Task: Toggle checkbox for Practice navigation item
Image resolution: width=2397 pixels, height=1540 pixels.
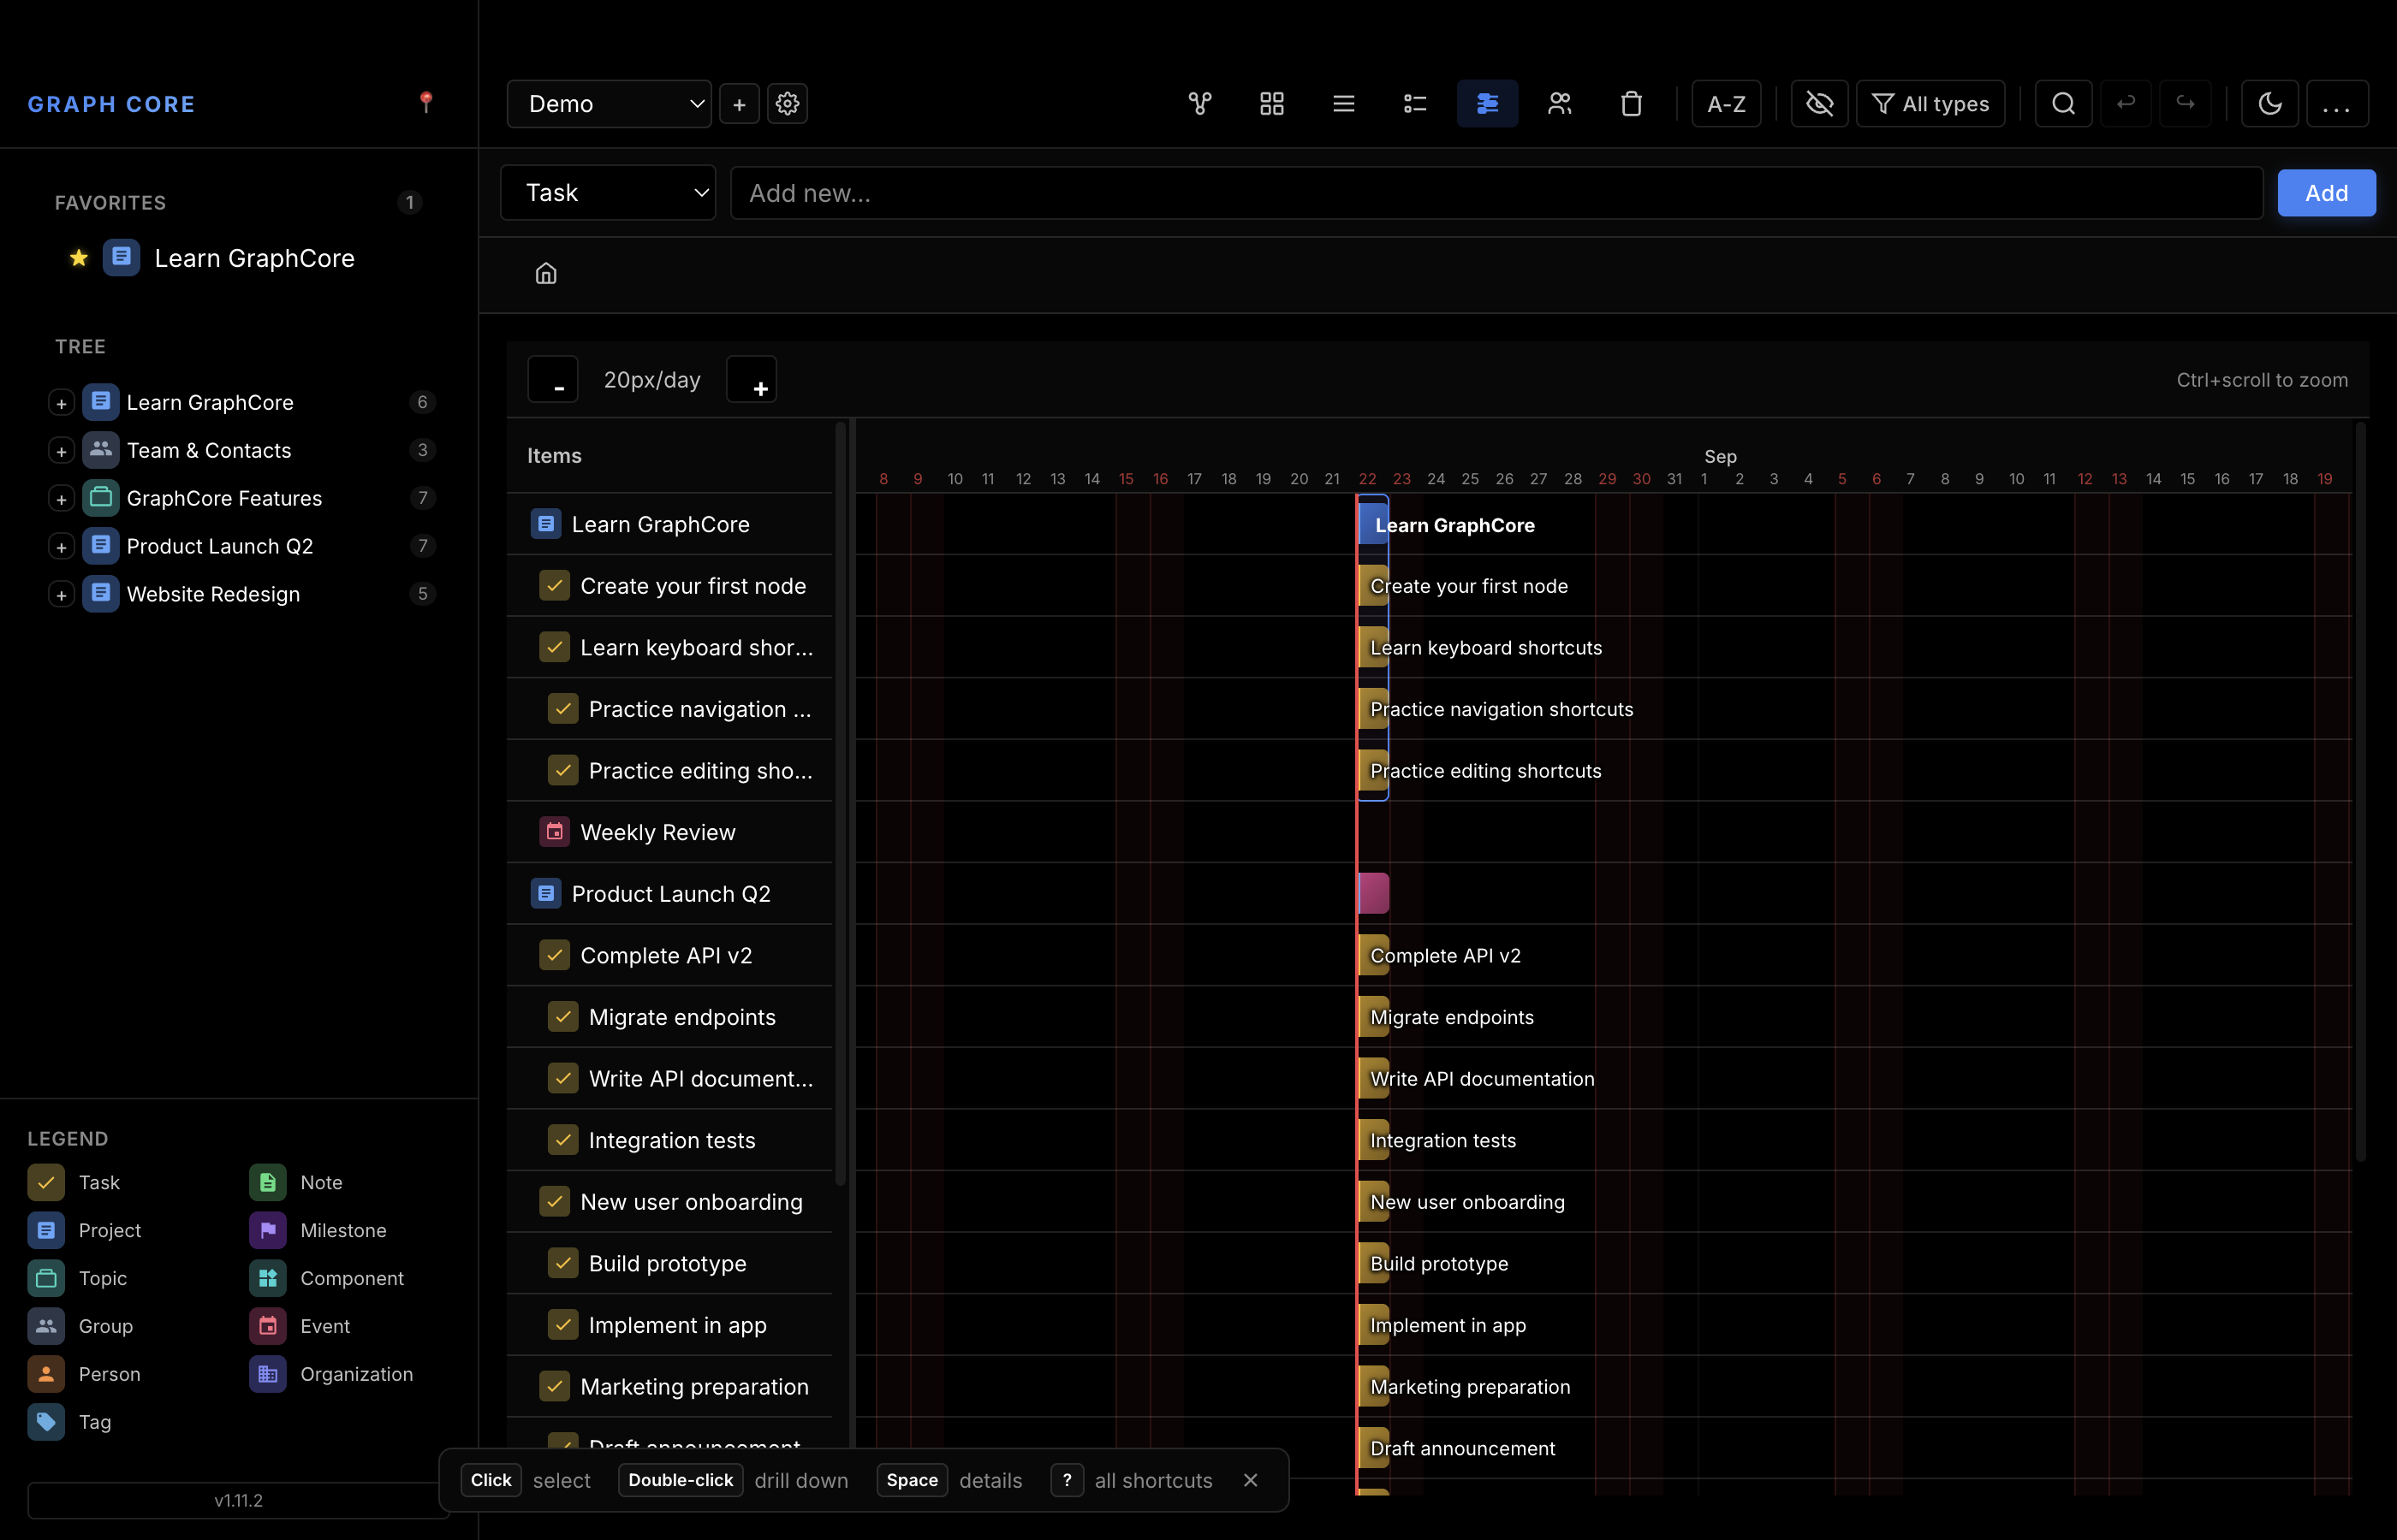Action: pos(563,709)
